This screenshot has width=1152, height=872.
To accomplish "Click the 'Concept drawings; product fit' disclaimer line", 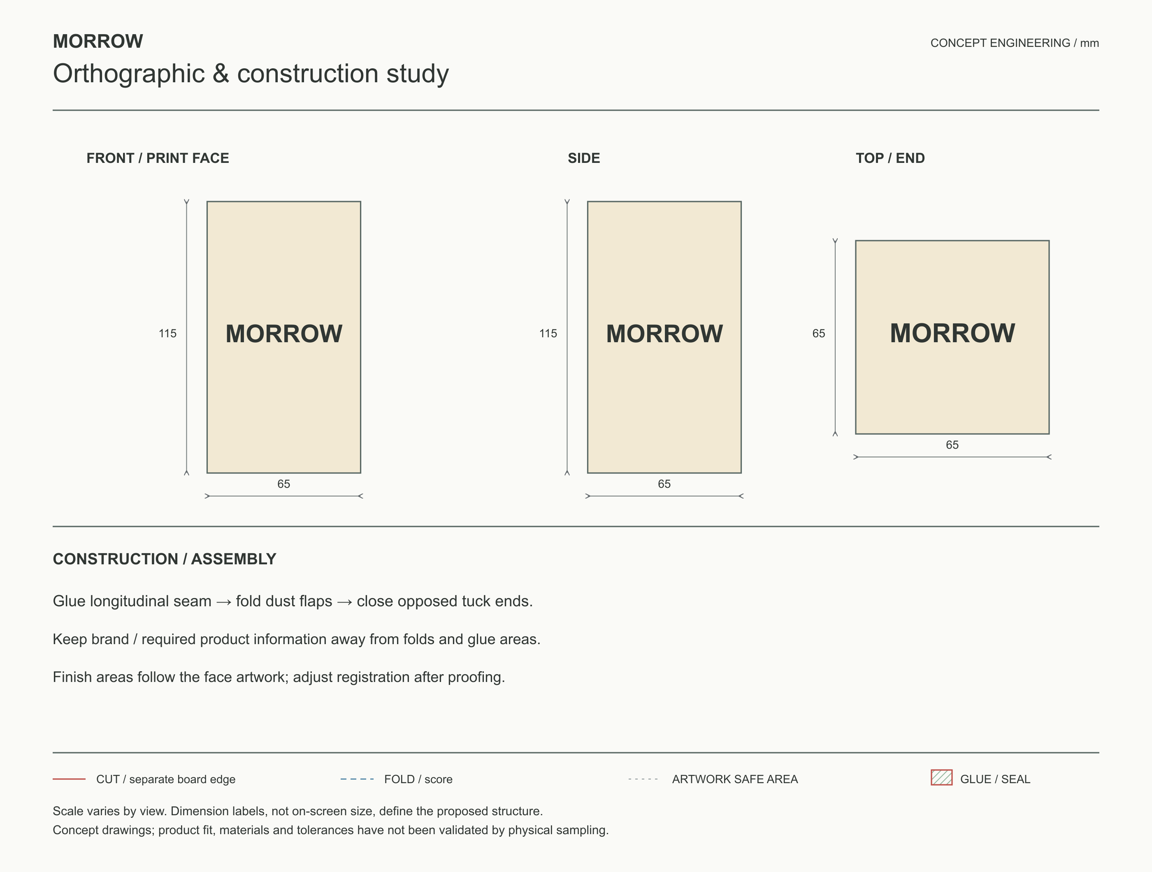I will [331, 830].
